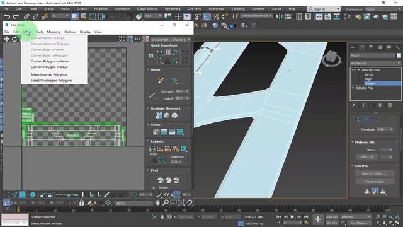403x227 pixels.
Task: Toggle the Detach checkbox in Peel
Action: [x=154, y=187]
